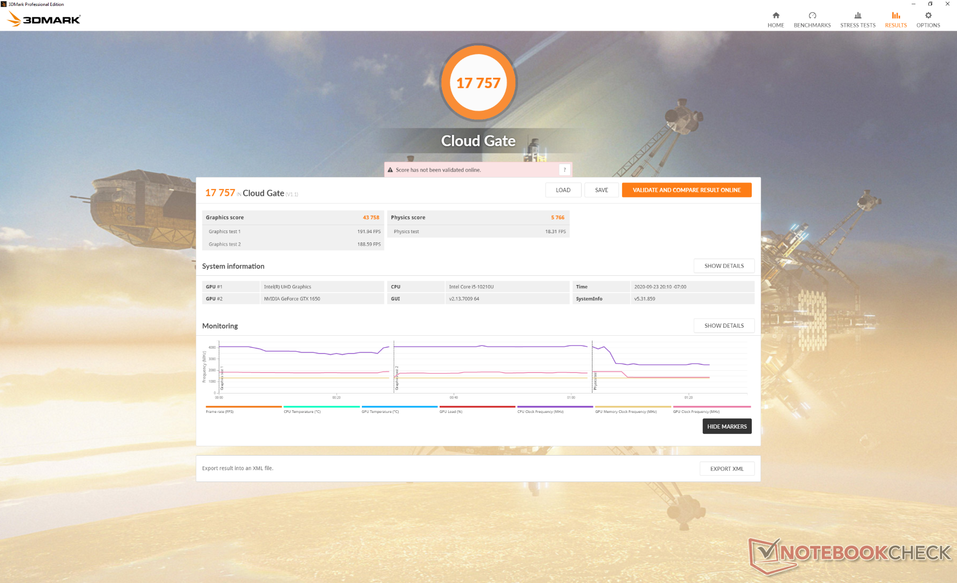Select Time value 2020-09-23 20:10
957x583 pixels.
[x=692, y=287]
